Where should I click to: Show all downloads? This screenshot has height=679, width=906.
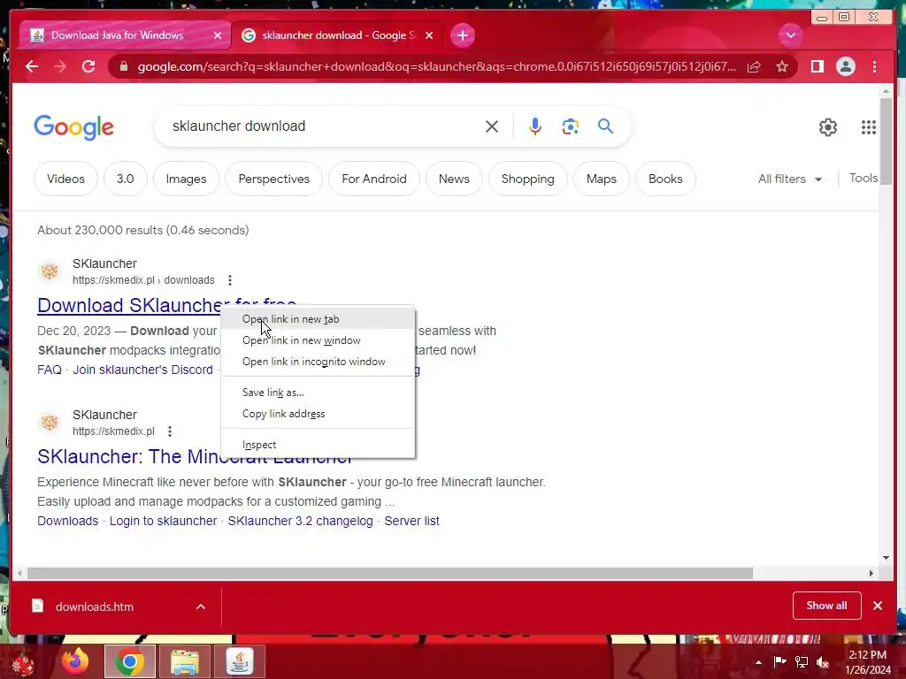tap(827, 606)
